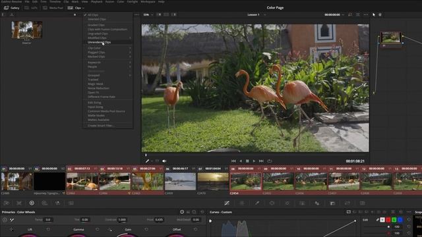Image resolution: width=422 pixels, height=237 pixels.
Task: Expand the Keywords submenu
Action: coord(107,63)
